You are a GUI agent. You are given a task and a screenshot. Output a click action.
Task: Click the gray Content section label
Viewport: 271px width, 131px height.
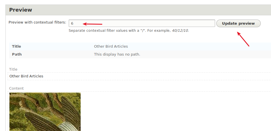tap(16, 88)
